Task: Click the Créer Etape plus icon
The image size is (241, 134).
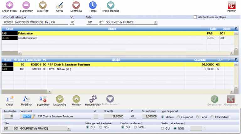Action: 9,5
